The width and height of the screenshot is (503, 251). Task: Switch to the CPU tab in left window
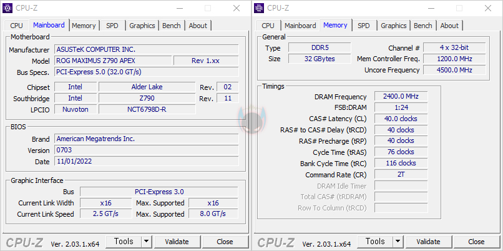pos(16,26)
